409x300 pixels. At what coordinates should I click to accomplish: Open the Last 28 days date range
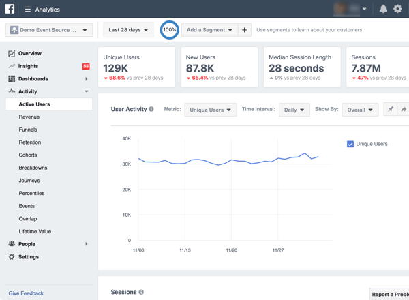pyautogui.click(x=128, y=30)
